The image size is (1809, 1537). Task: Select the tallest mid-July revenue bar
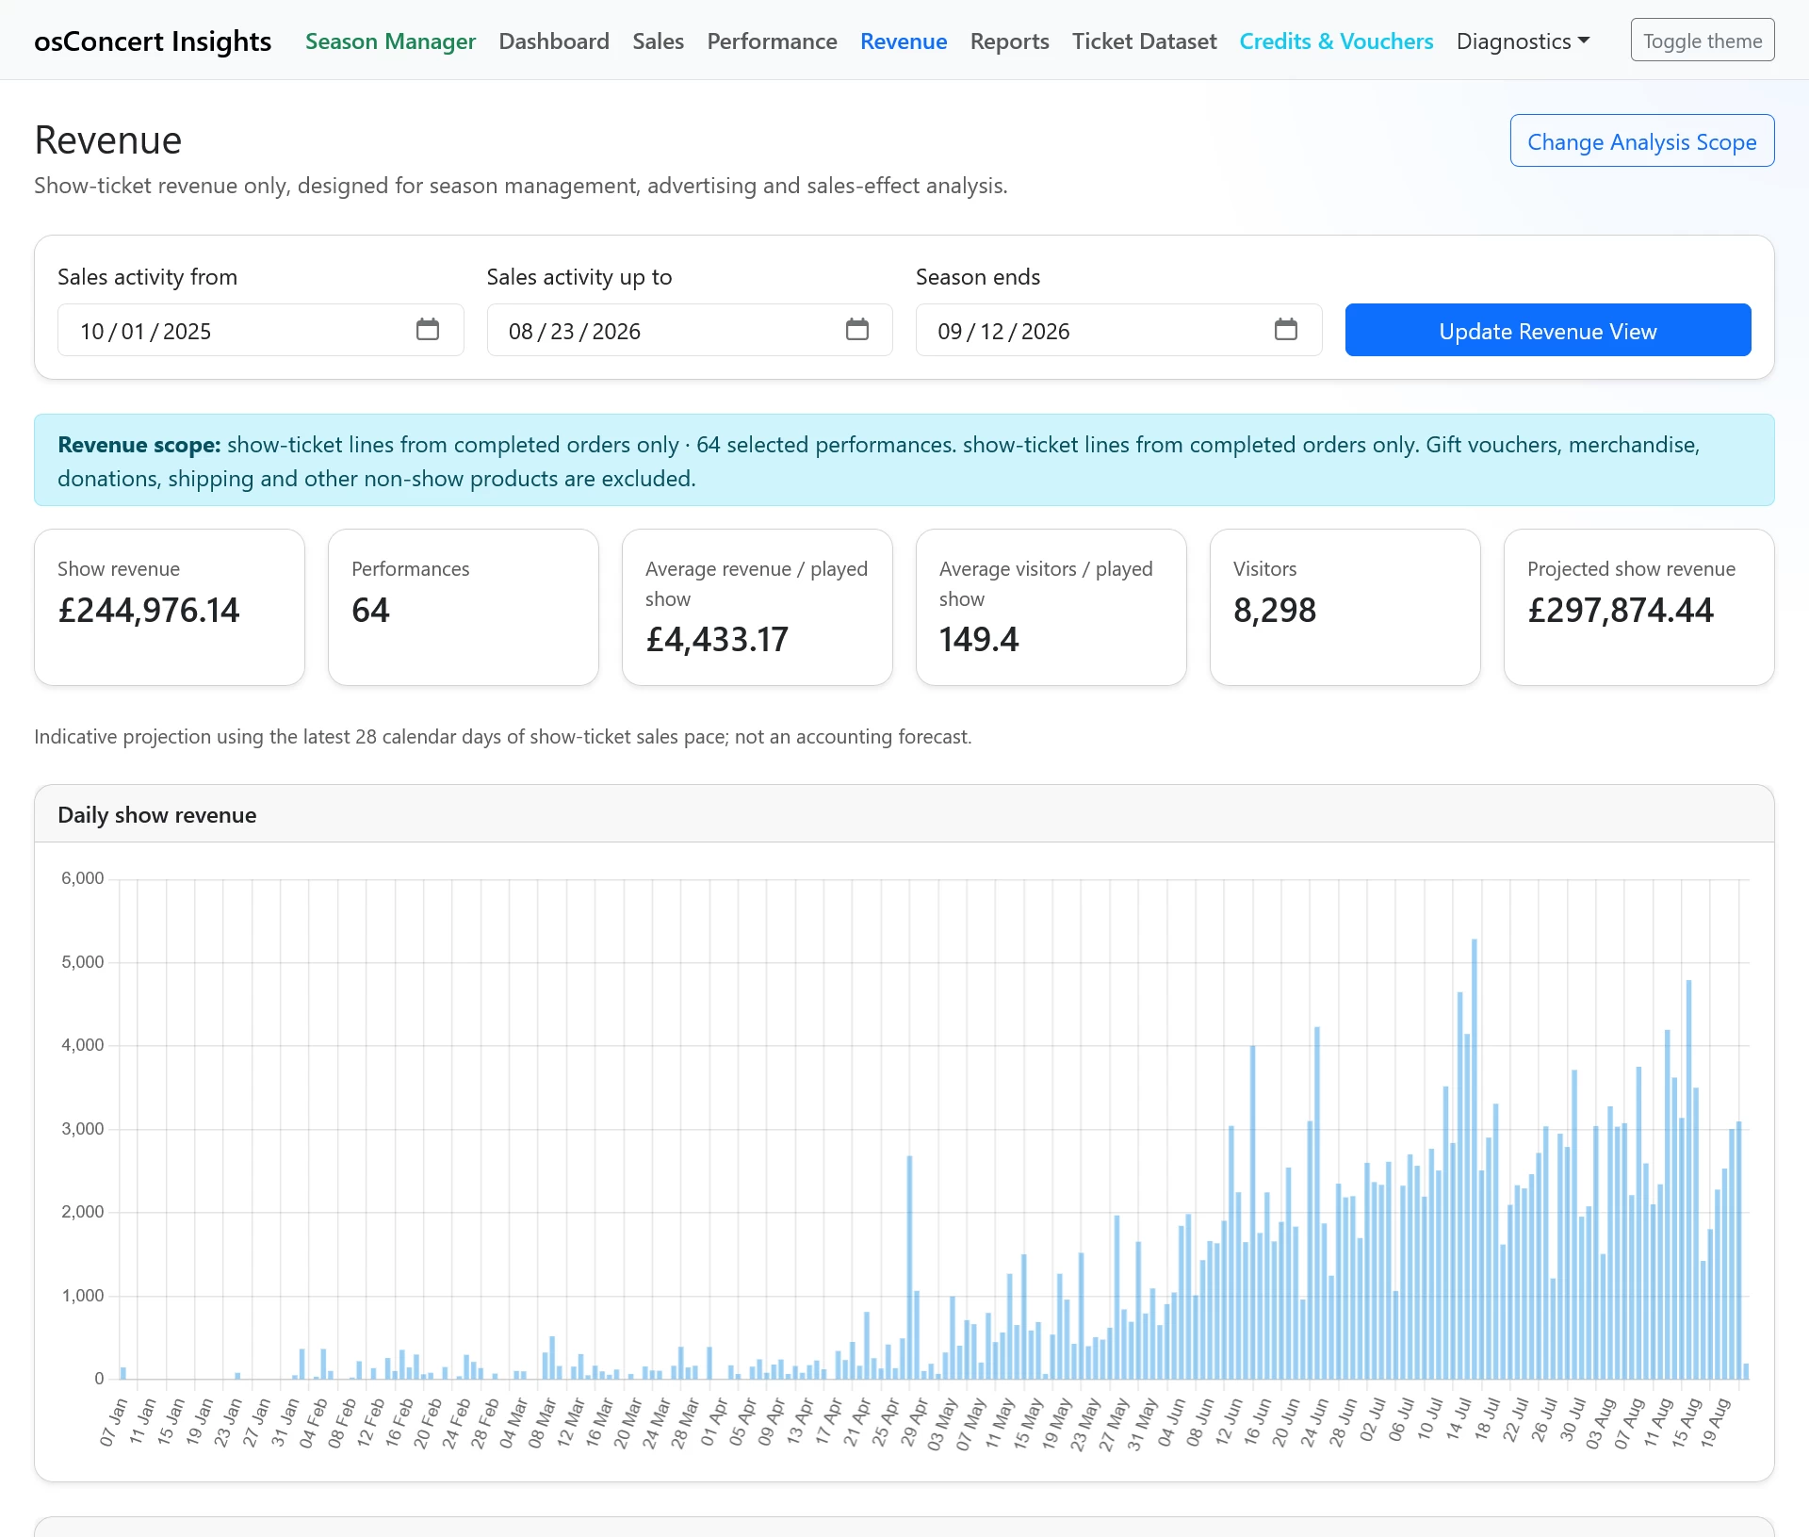point(1475,1158)
